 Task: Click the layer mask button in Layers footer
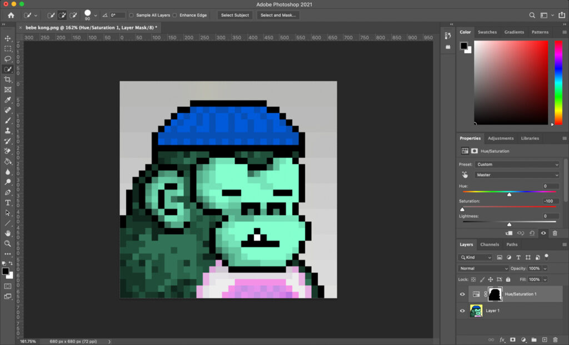click(513, 339)
